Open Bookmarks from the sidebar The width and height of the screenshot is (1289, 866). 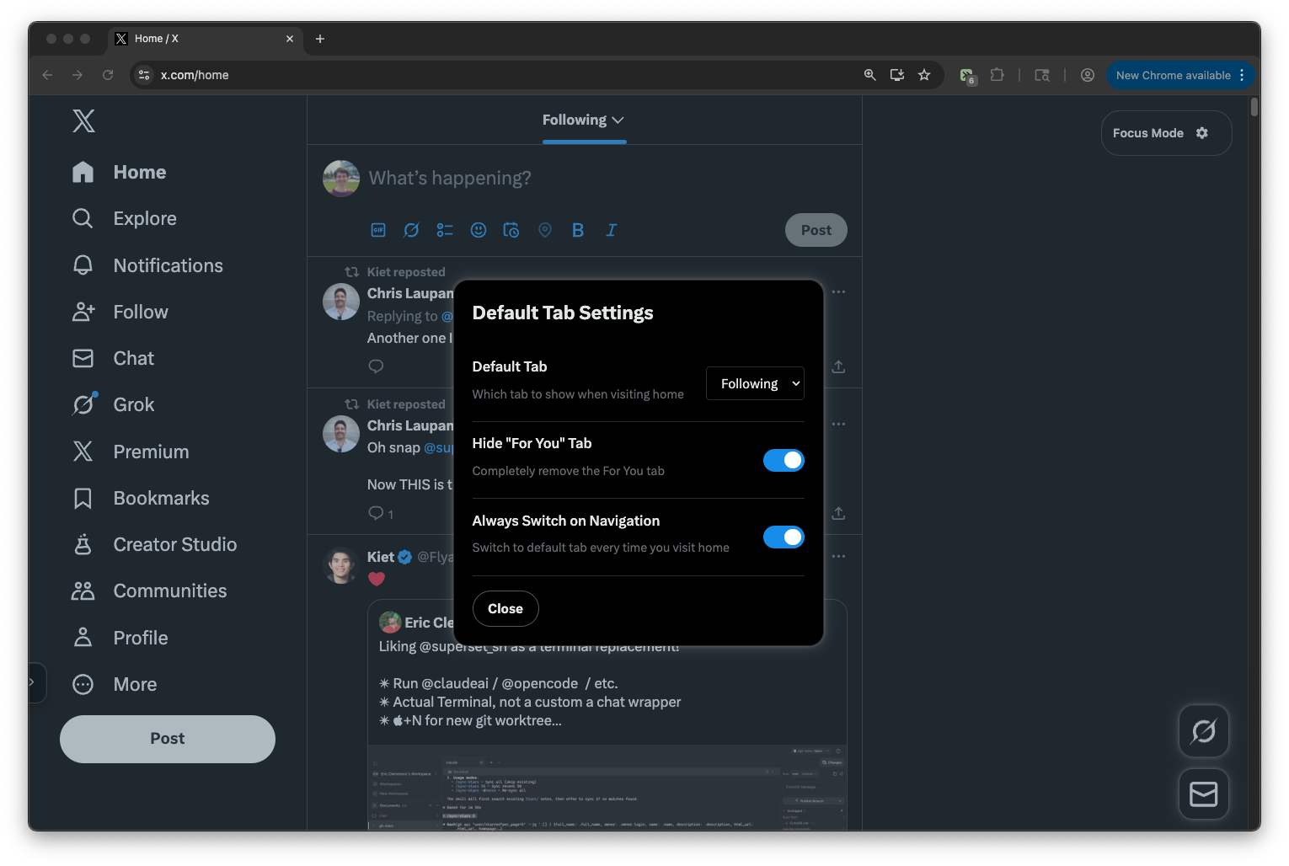coord(161,498)
